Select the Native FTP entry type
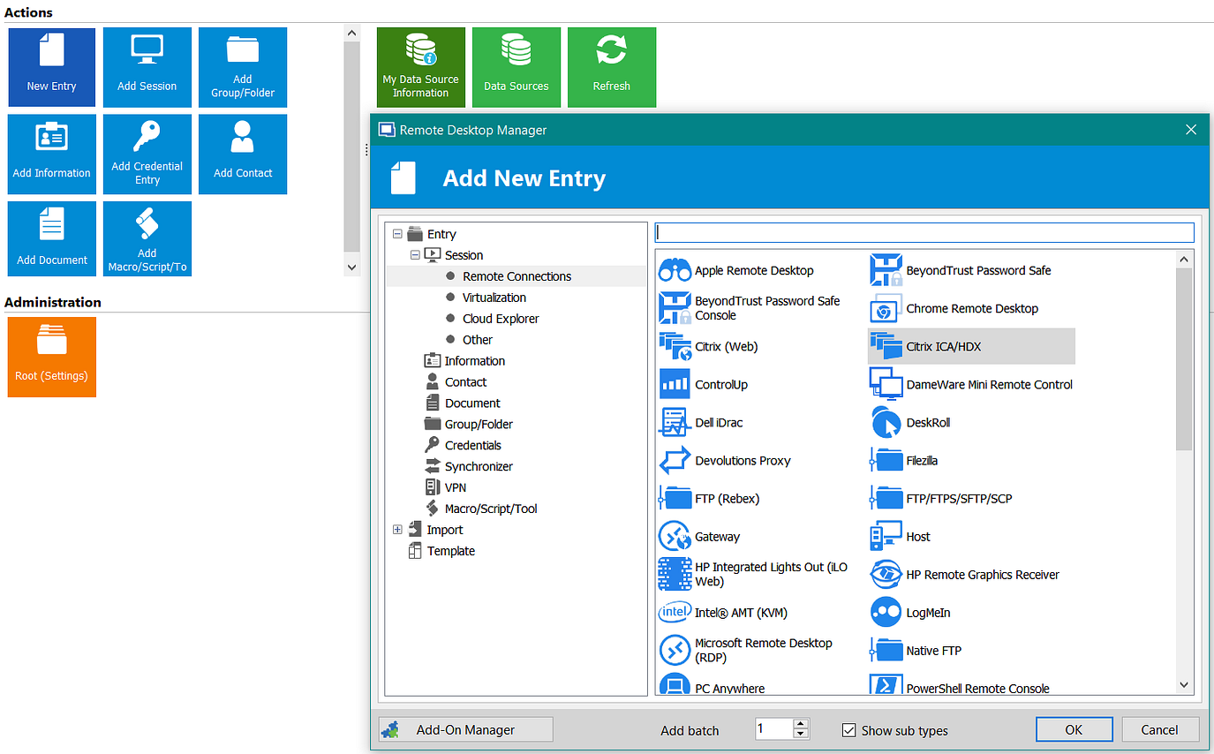This screenshot has height=754, width=1214. point(916,650)
